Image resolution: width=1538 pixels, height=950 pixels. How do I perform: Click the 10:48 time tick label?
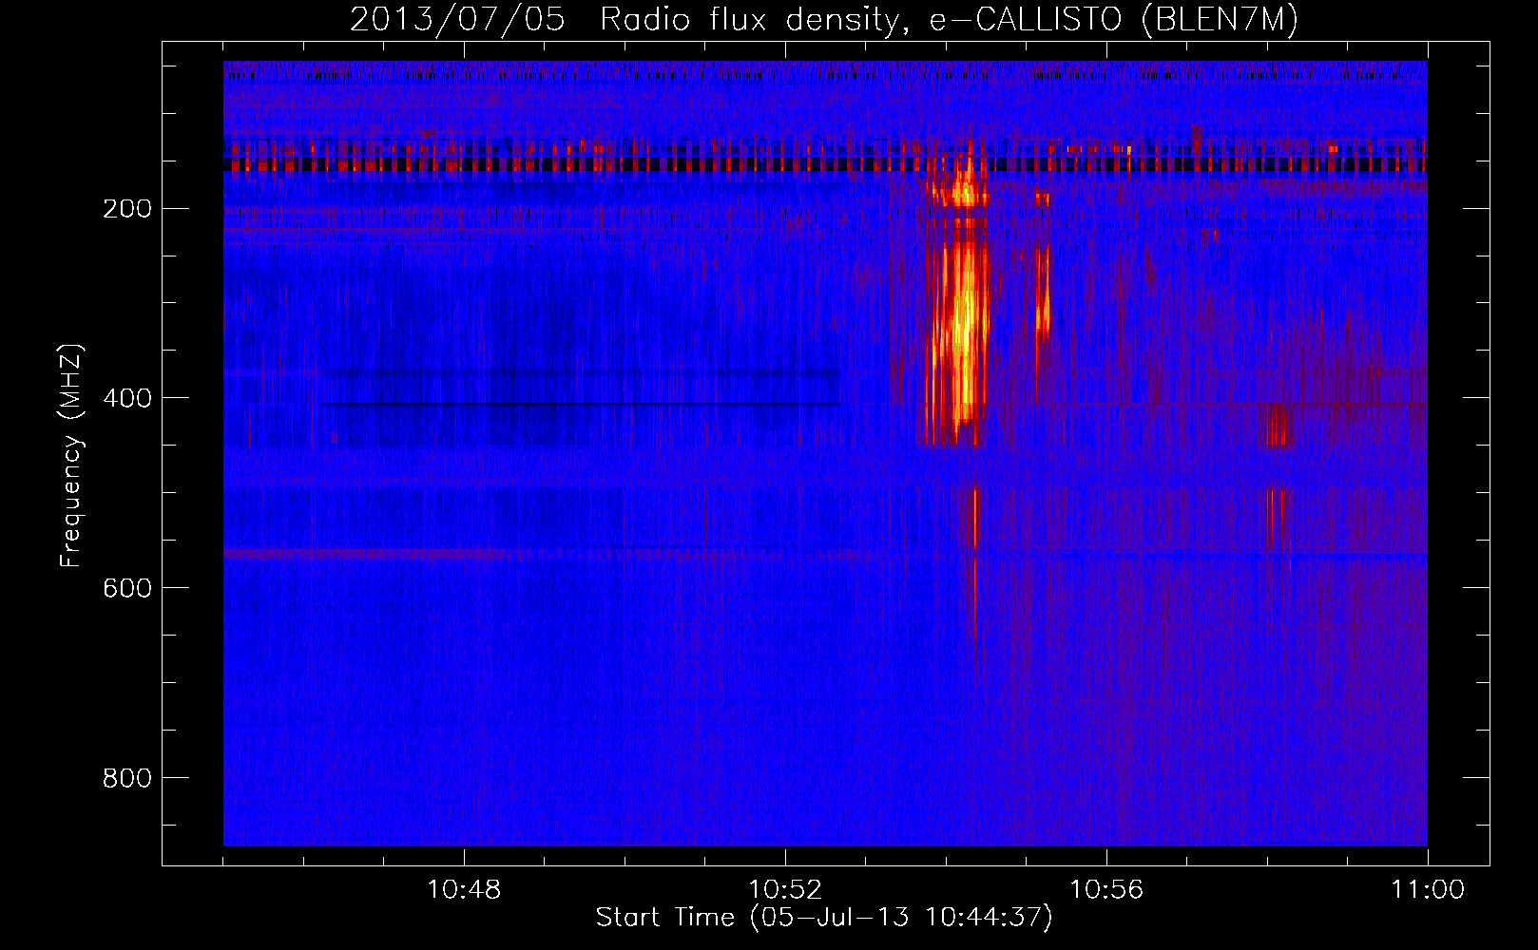click(464, 890)
